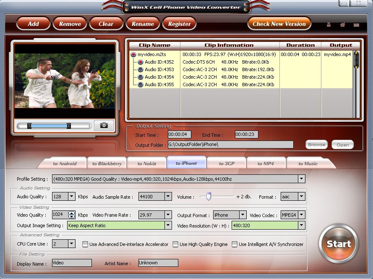Select audio track ID:4354

coord(141,77)
